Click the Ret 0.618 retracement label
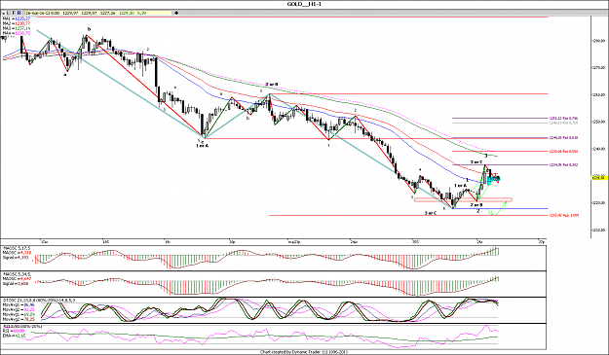Viewport: 609px width, 355px height. pos(563,137)
